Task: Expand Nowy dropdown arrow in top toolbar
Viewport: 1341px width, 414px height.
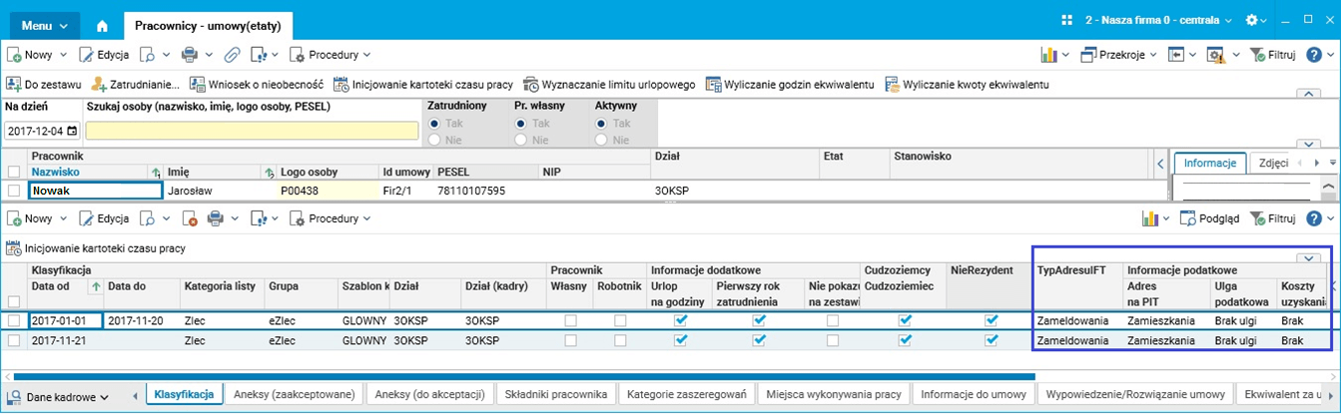Action: (x=64, y=55)
